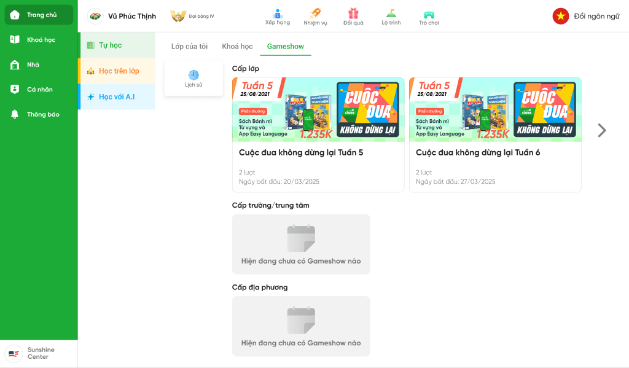This screenshot has width=629, height=368.
Task: Click the Lộ trình mountain icon
Action: point(391,14)
